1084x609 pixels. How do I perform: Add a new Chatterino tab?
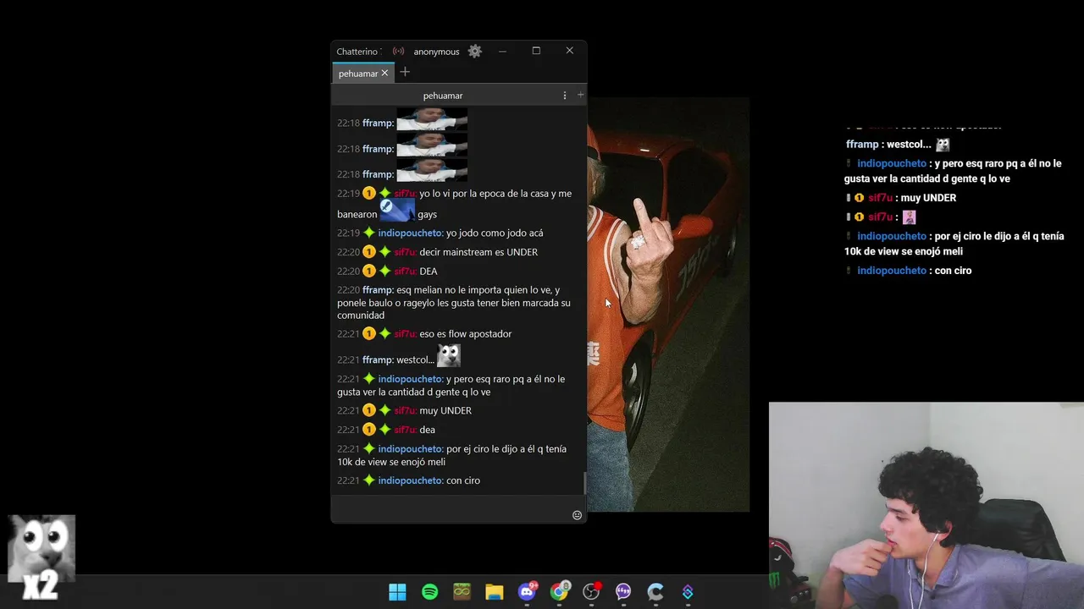[x=405, y=72]
